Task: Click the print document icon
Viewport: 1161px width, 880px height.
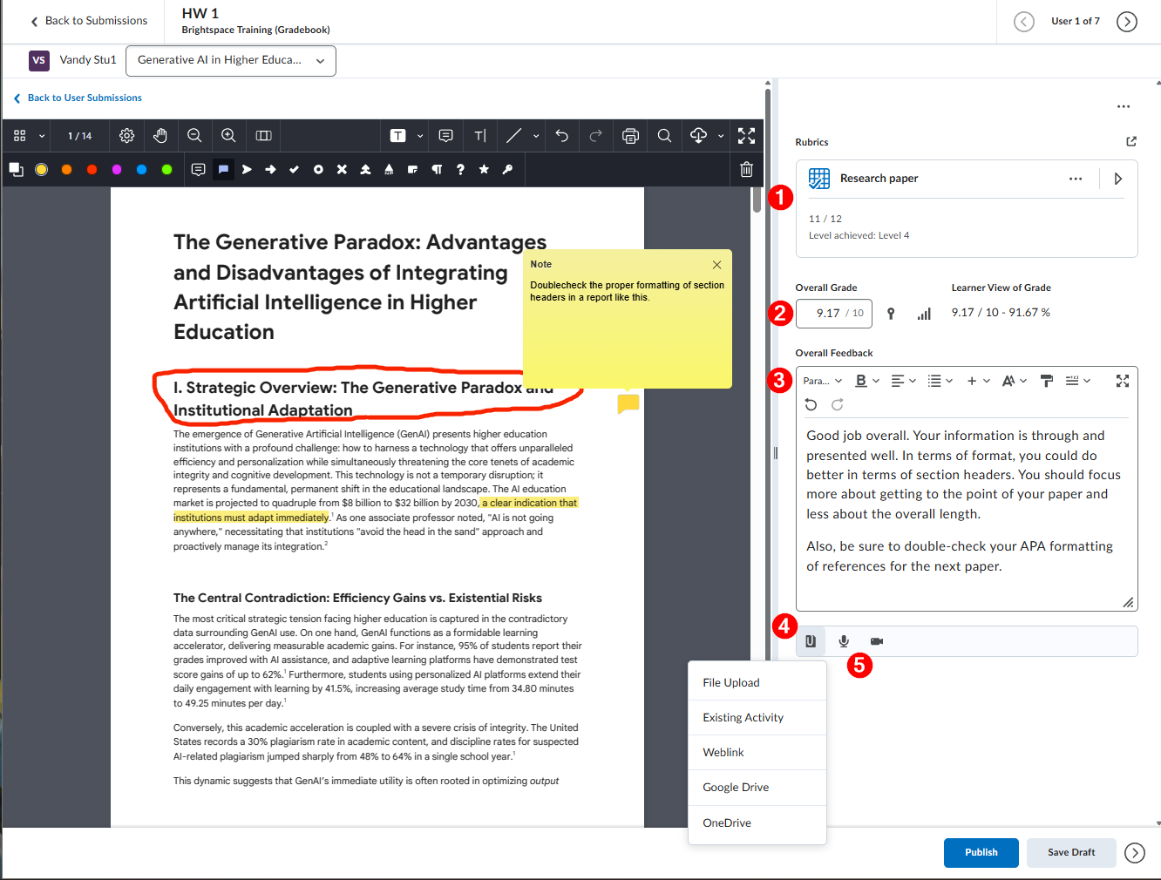Action: click(x=630, y=136)
